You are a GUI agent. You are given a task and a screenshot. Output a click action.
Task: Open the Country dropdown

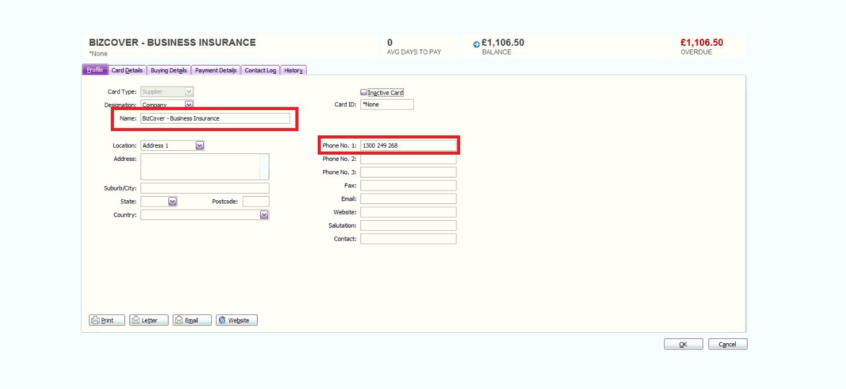tap(264, 215)
